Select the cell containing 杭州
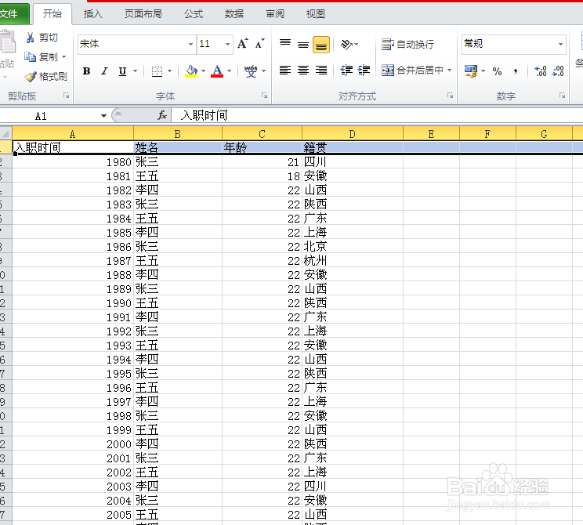Screen dimensions: 583x525 [353, 261]
